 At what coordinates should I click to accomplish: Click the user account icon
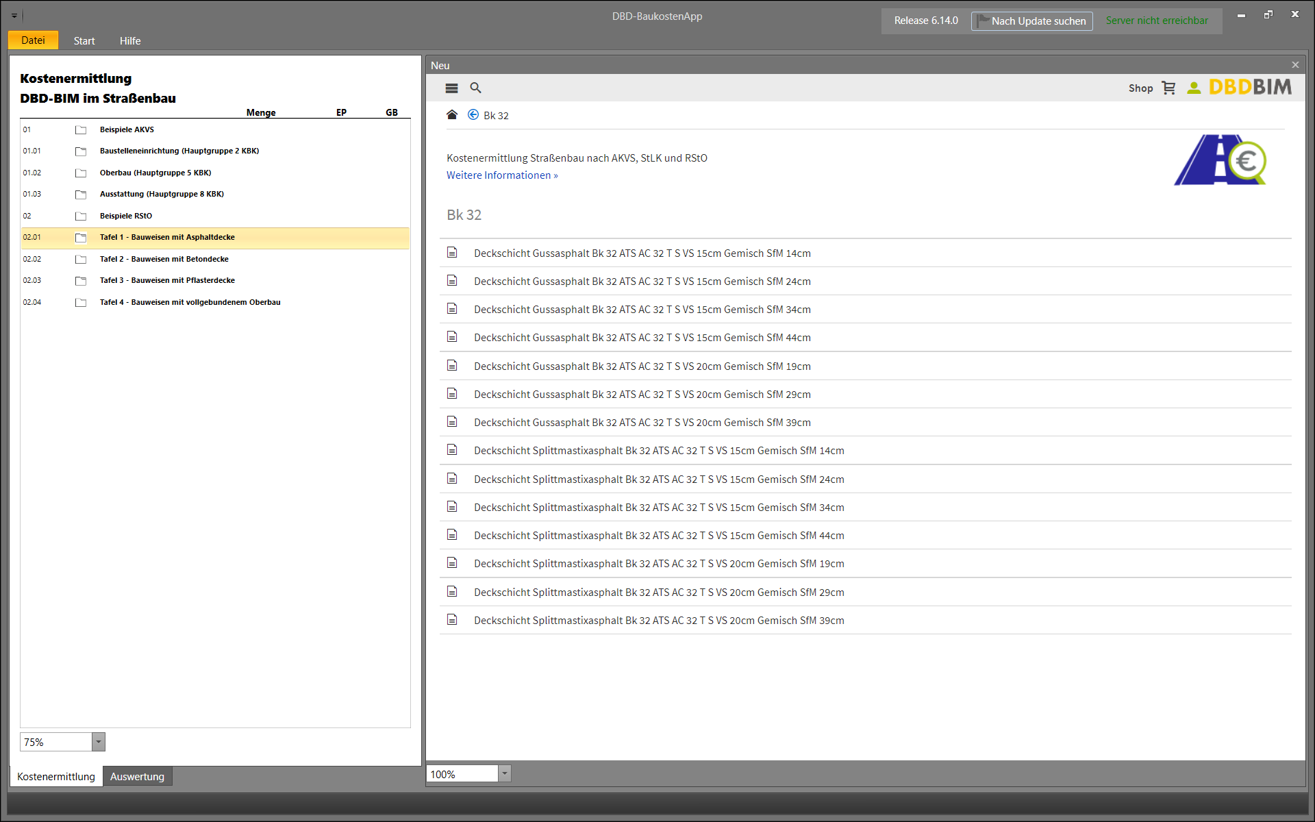[1194, 88]
